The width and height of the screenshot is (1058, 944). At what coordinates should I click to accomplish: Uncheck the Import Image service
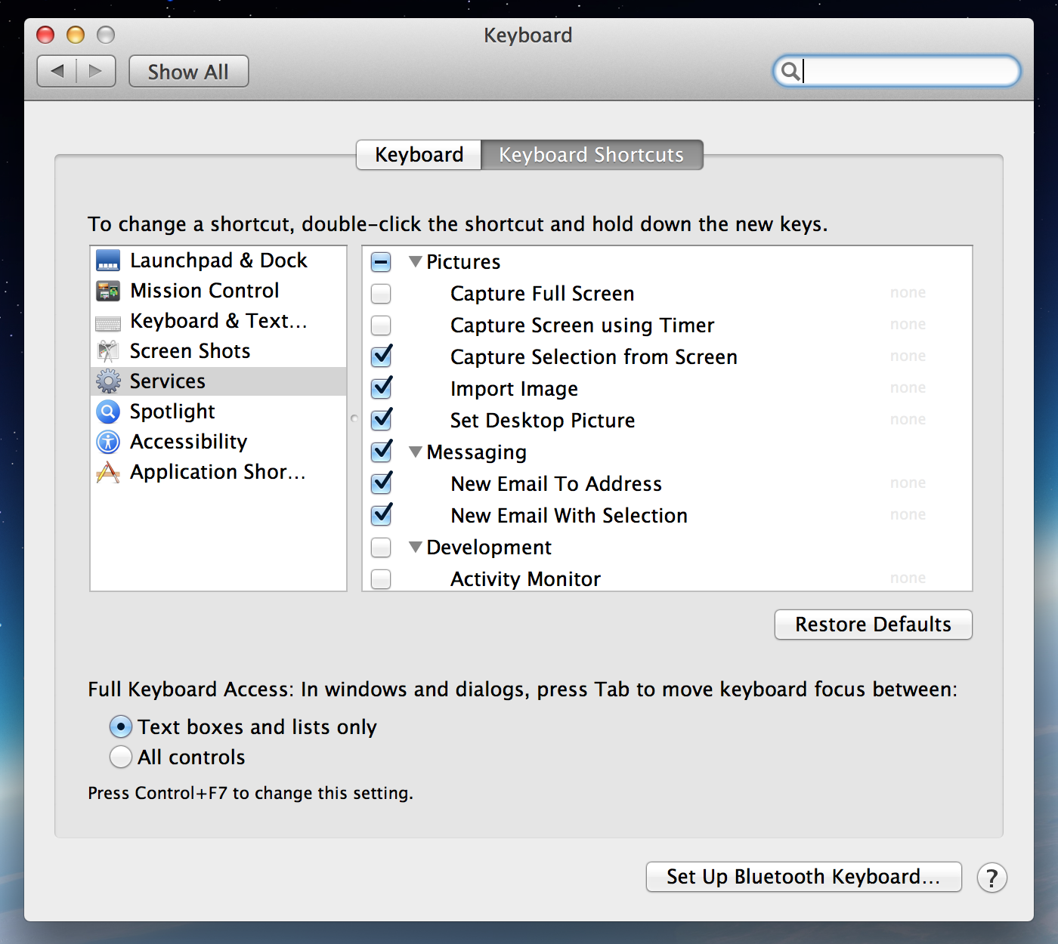[x=382, y=387]
